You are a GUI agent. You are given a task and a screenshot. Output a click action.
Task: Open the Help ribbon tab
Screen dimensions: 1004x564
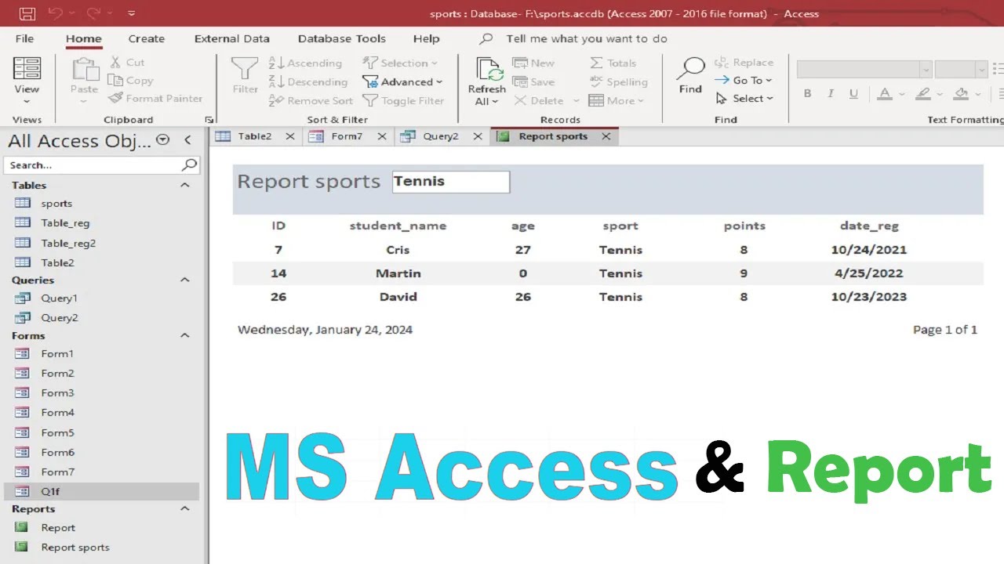[426, 38]
